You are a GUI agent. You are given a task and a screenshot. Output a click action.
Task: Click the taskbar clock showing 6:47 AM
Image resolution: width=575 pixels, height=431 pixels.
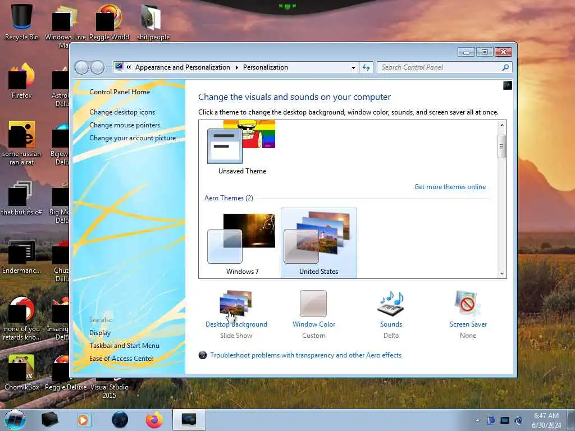(x=546, y=420)
